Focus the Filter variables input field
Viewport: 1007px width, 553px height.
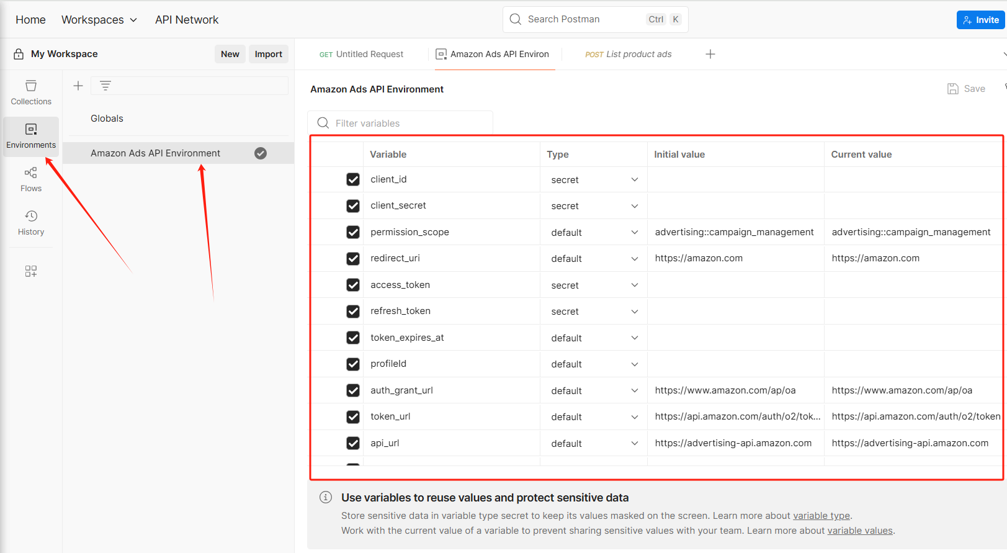(400, 123)
